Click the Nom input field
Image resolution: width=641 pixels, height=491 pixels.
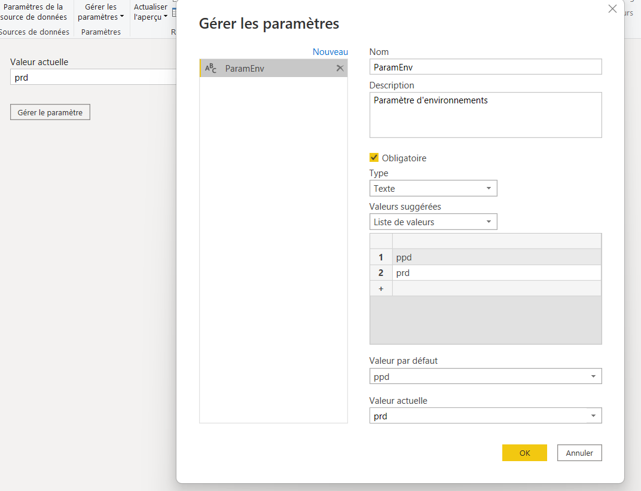coord(486,67)
